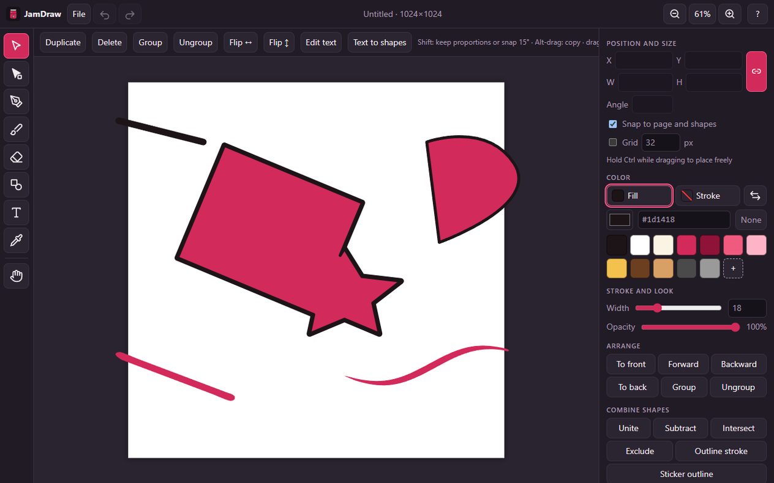
Task: Flip the selection horizontally
Action: 241,42
